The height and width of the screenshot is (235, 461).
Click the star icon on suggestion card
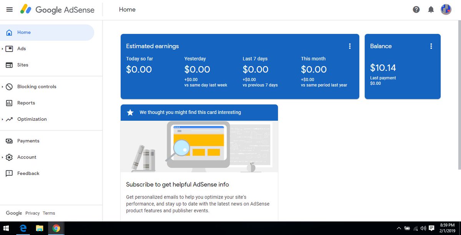[130, 112]
